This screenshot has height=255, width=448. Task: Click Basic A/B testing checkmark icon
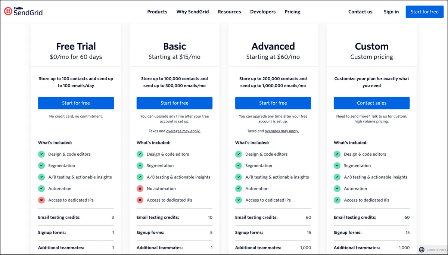[x=140, y=177]
